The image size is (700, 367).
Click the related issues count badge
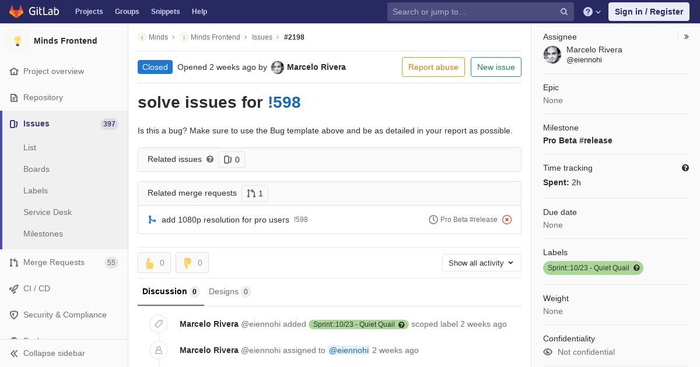point(232,160)
